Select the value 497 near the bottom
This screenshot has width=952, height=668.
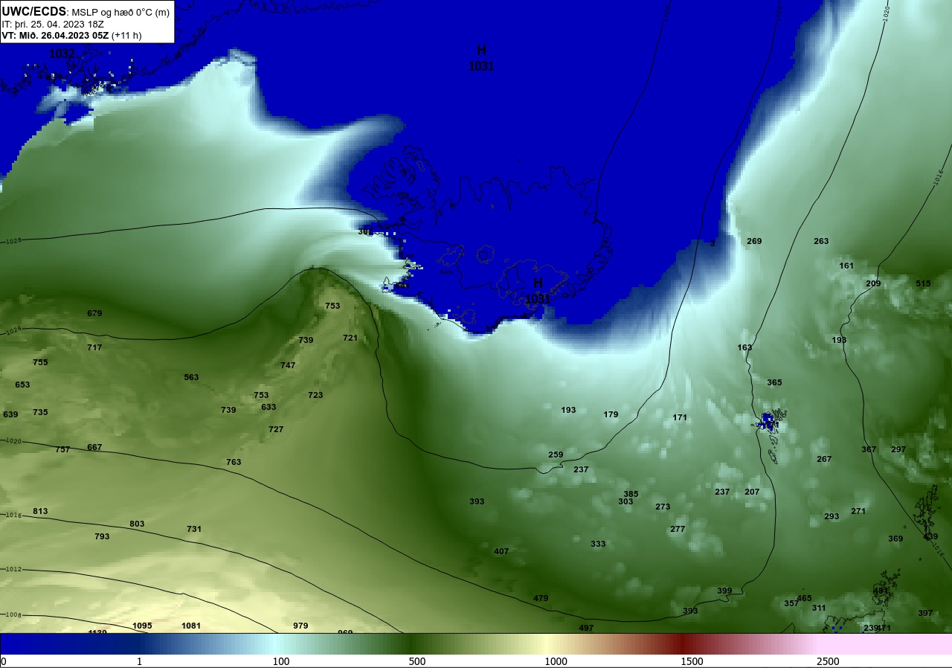pyautogui.click(x=586, y=628)
